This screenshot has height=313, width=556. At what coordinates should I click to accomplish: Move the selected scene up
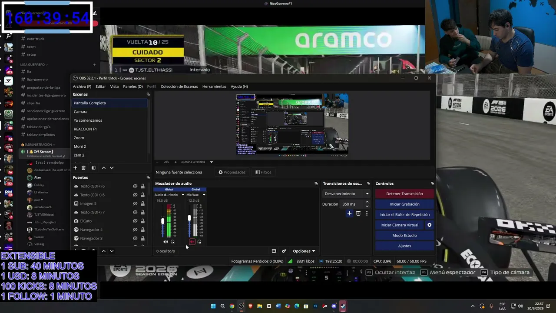[103, 168]
